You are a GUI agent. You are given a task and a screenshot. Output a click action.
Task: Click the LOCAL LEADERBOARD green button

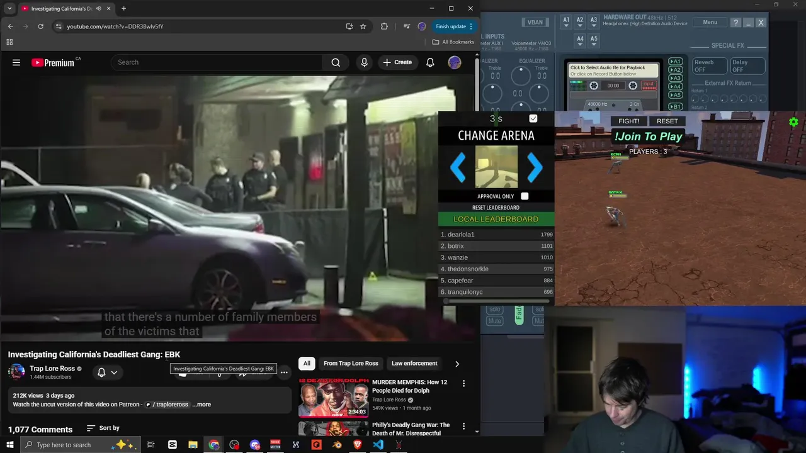[496, 219]
